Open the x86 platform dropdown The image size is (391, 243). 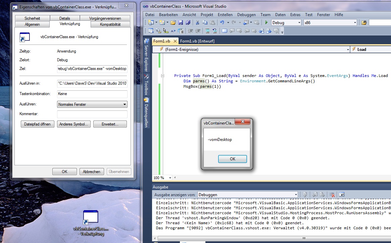pyautogui.click(x=330, y=22)
